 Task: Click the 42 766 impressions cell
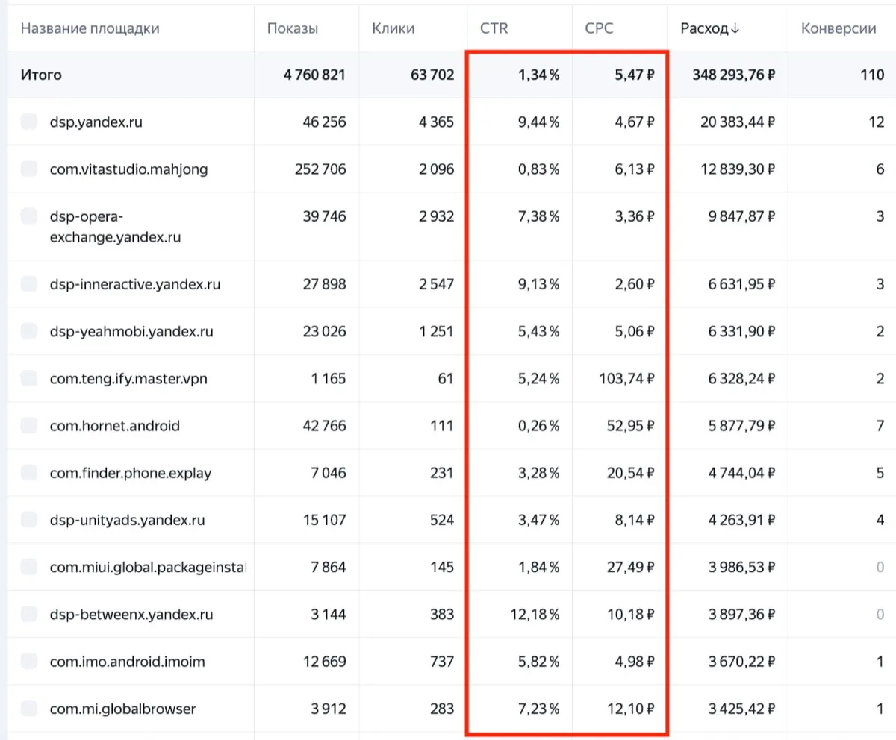[324, 426]
